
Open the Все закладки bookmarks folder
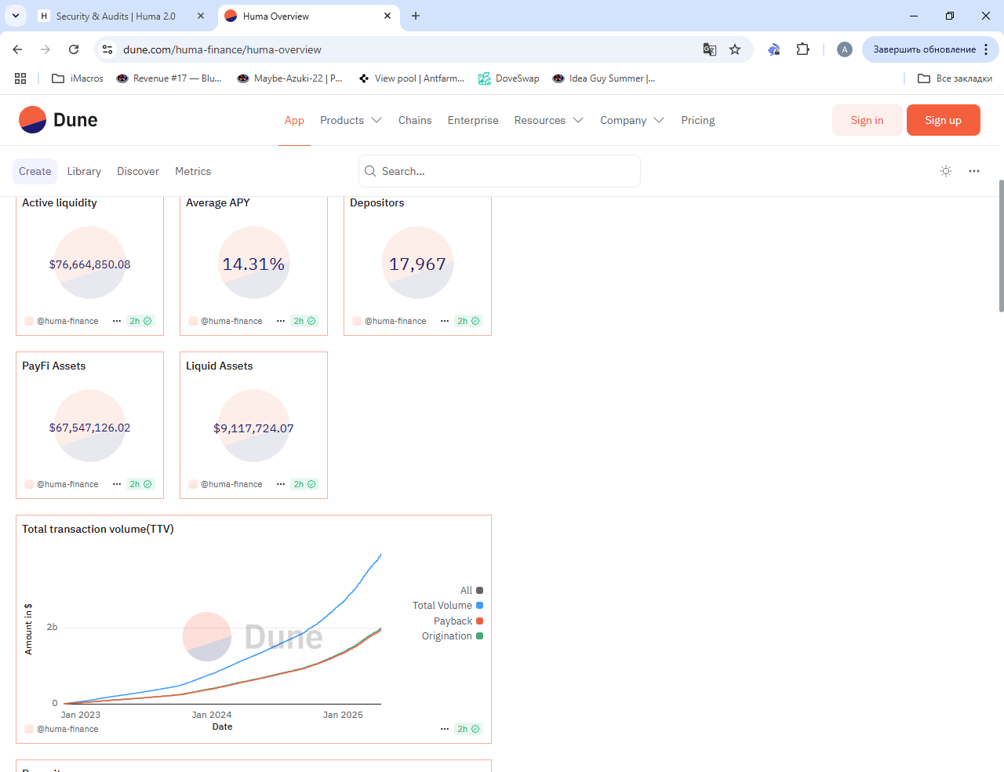[955, 78]
